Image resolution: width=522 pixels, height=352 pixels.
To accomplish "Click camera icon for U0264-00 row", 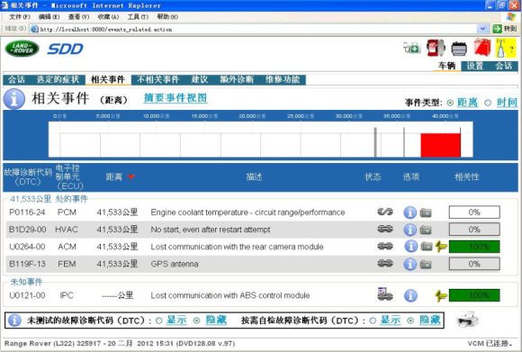I will tap(427, 247).
